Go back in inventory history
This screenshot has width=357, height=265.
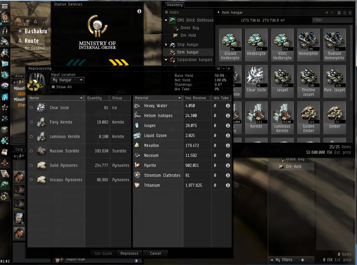pyautogui.click(x=327, y=12)
